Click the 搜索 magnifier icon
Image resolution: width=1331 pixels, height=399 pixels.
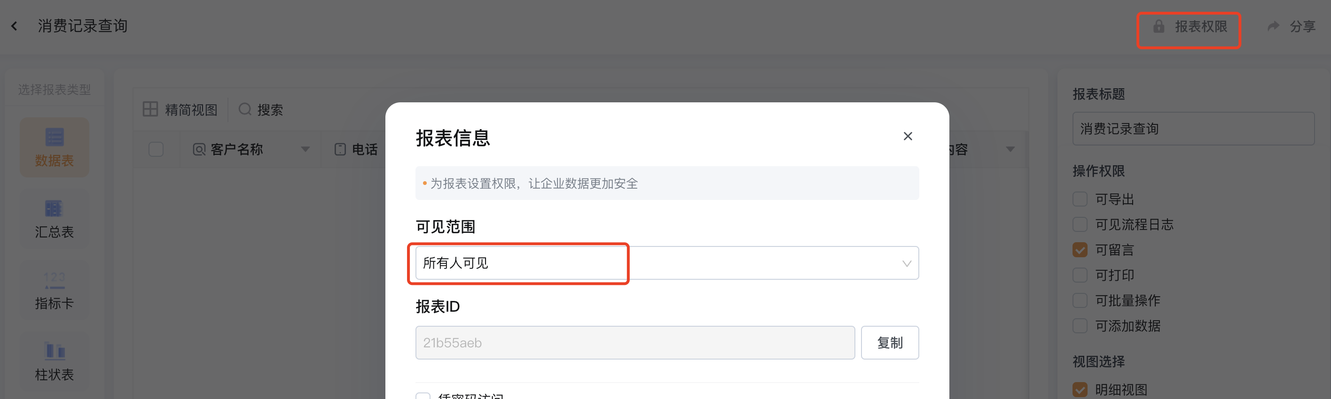(245, 109)
